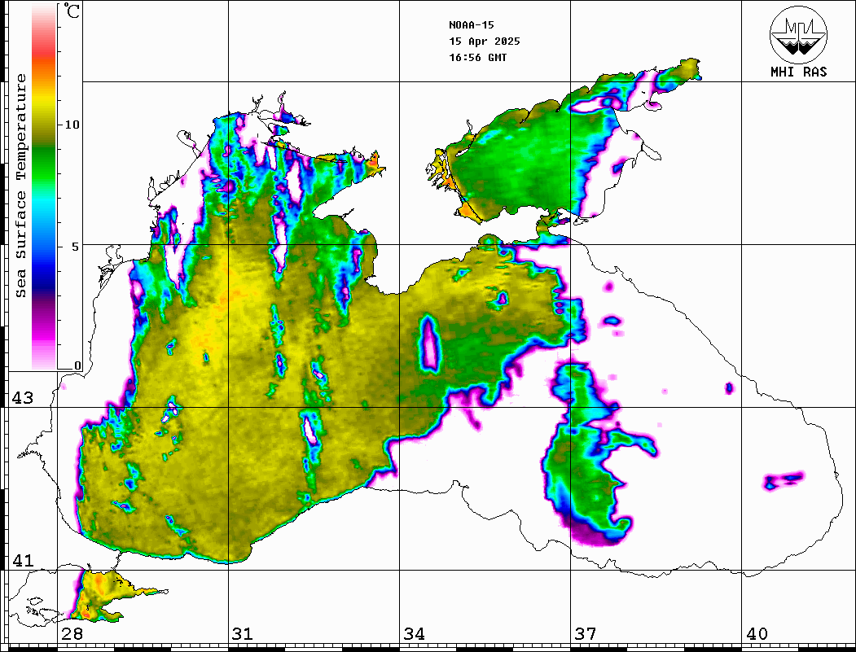Click latitude label 41
This screenshot has height=652, width=856.
pos(23,560)
